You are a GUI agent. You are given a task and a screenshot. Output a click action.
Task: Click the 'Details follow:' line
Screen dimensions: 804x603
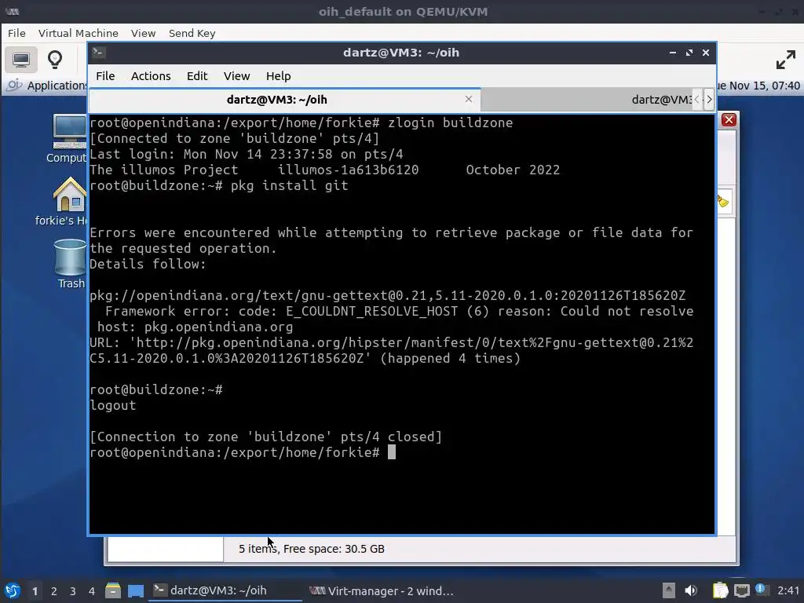[x=148, y=264]
